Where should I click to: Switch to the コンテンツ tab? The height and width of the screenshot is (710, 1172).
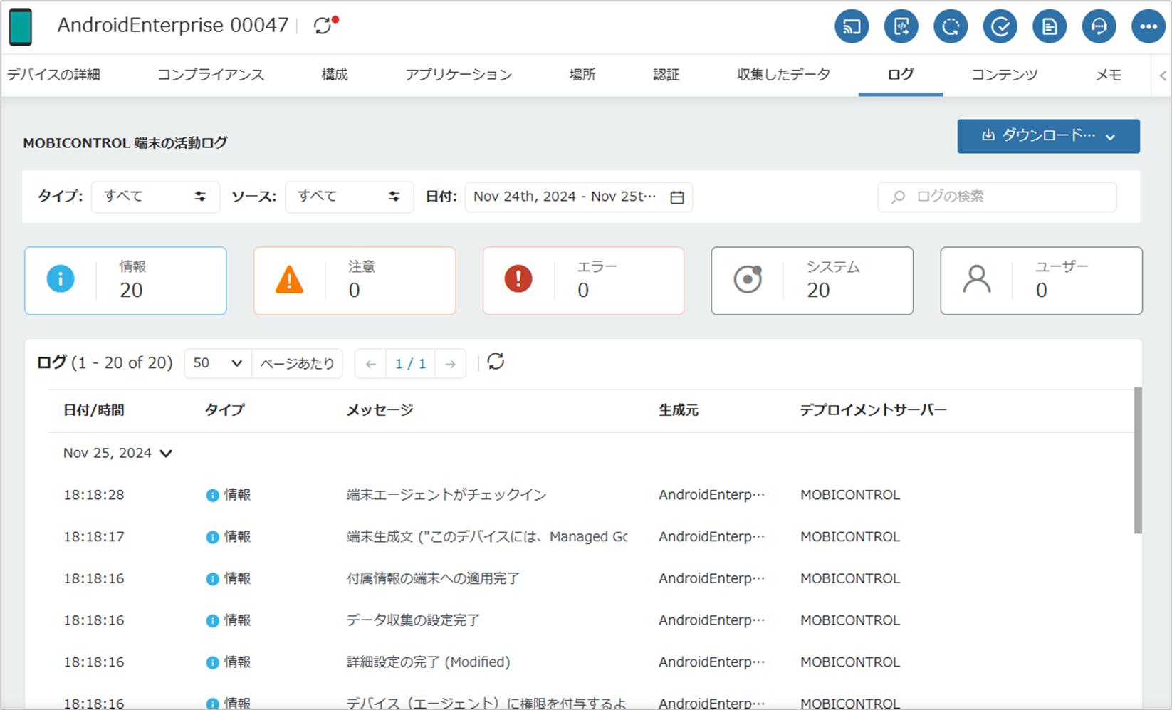1005,75
